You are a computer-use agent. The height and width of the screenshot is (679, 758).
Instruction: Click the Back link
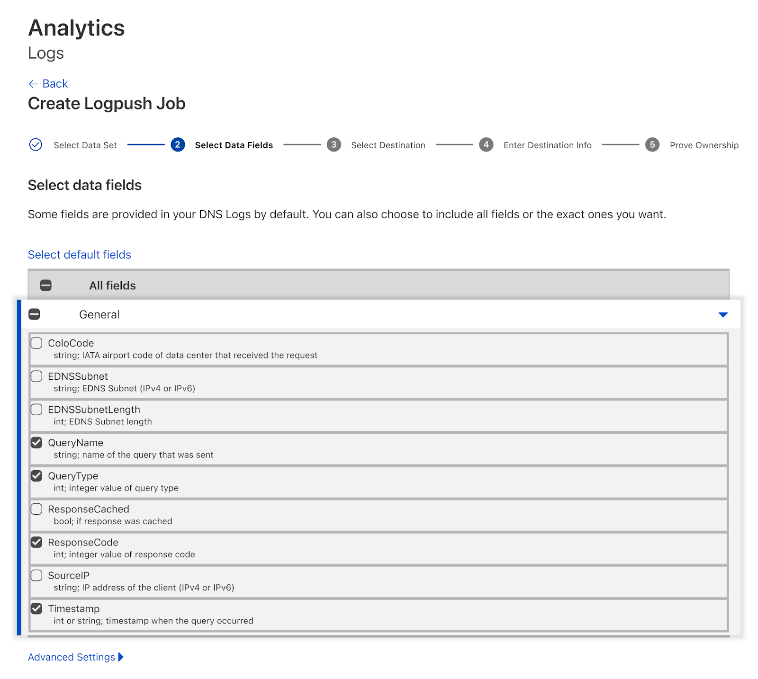tap(48, 84)
